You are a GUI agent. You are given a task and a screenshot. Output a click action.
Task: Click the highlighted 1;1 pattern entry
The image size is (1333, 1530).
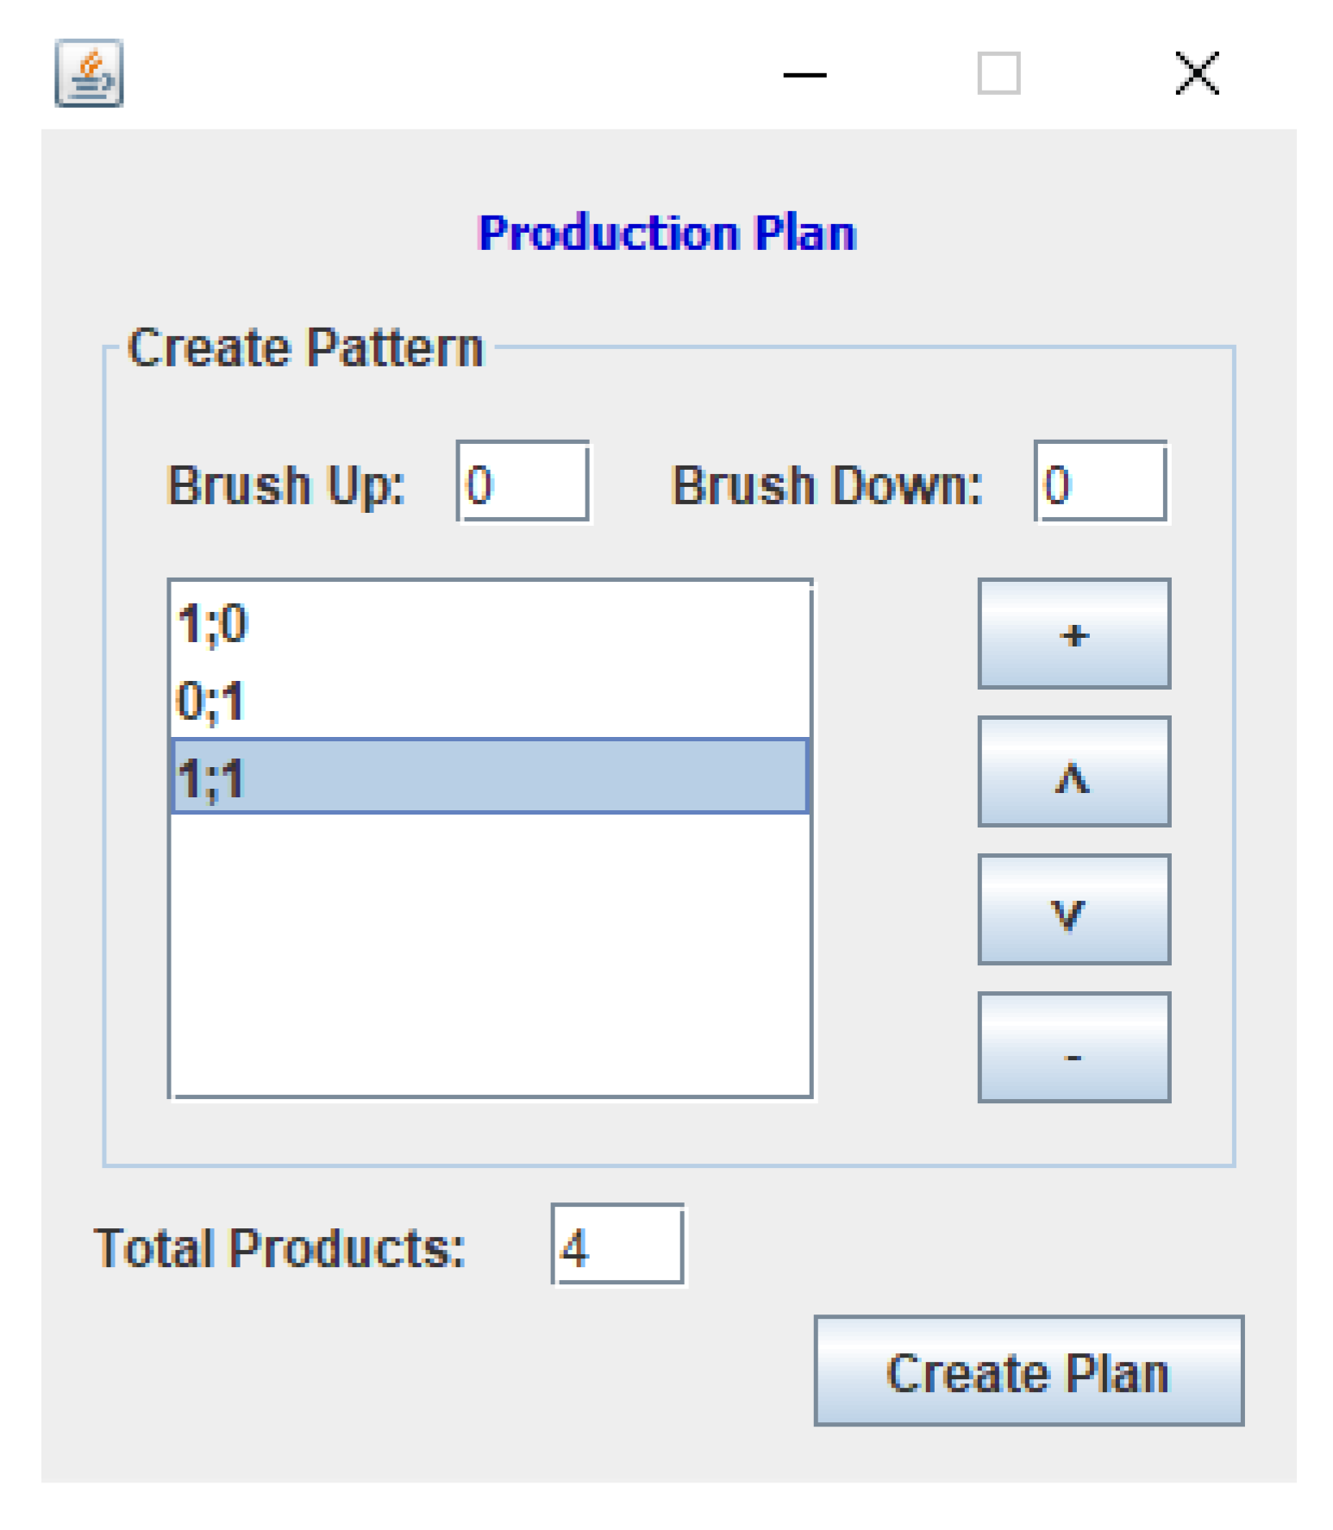489,776
